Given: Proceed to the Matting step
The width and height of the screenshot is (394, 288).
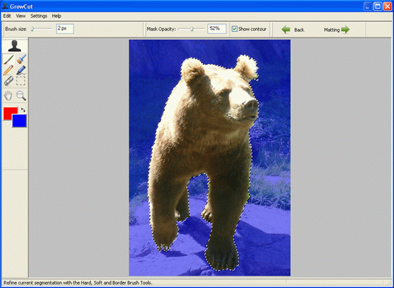Looking at the screenshot, I should 336,29.
